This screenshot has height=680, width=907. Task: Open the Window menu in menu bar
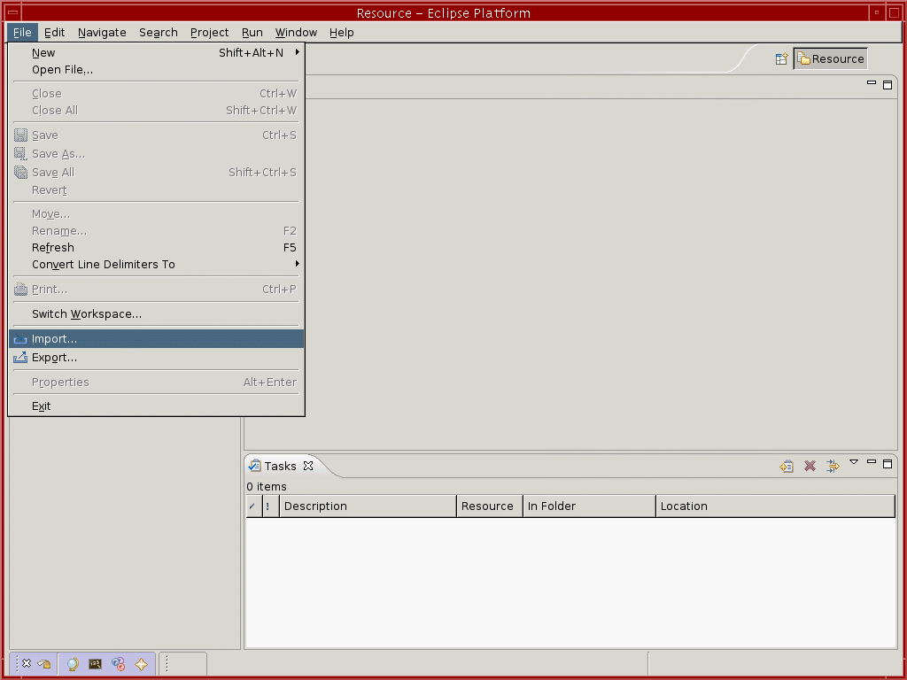click(296, 33)
